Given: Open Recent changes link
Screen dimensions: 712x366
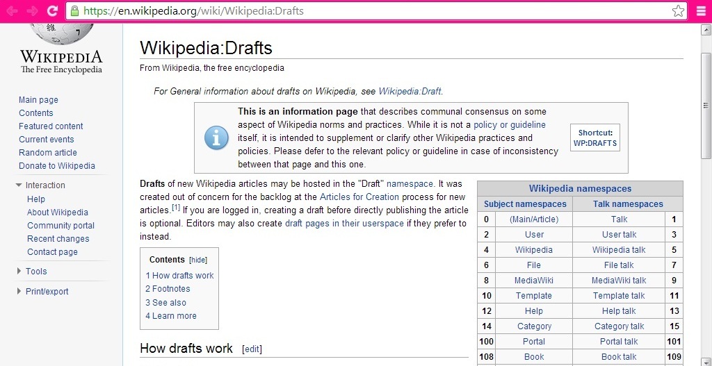Looking at the screenshot, I should coord(58,238).
